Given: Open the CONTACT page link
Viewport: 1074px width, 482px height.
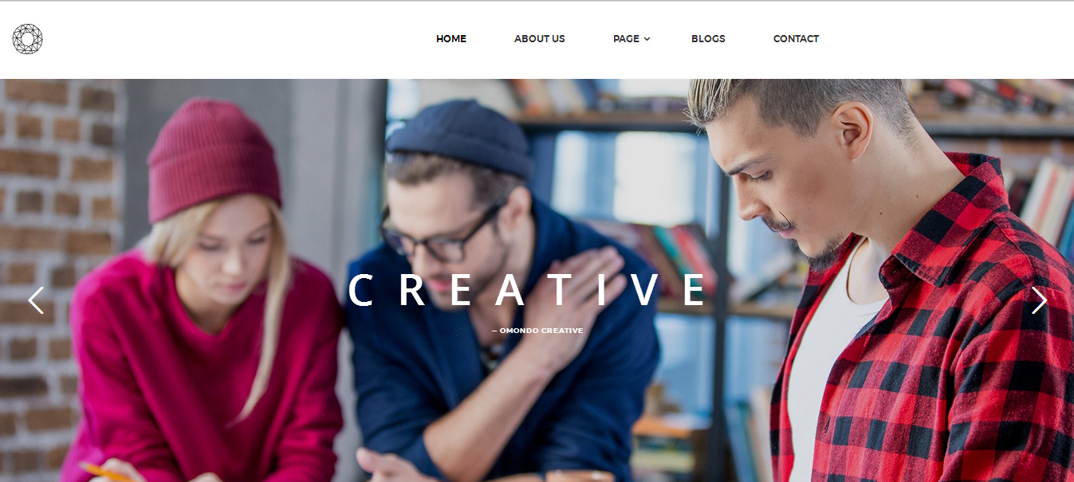Looking at the screenshot, I should tap(796, 39).
